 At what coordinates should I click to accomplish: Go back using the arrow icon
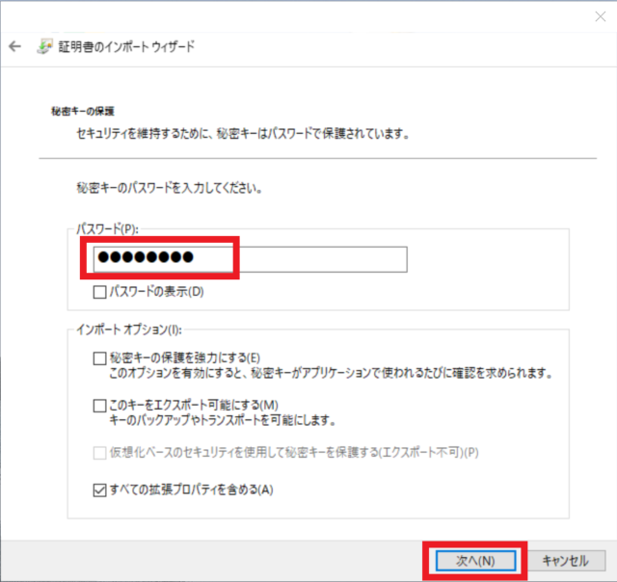click(15, 46)
